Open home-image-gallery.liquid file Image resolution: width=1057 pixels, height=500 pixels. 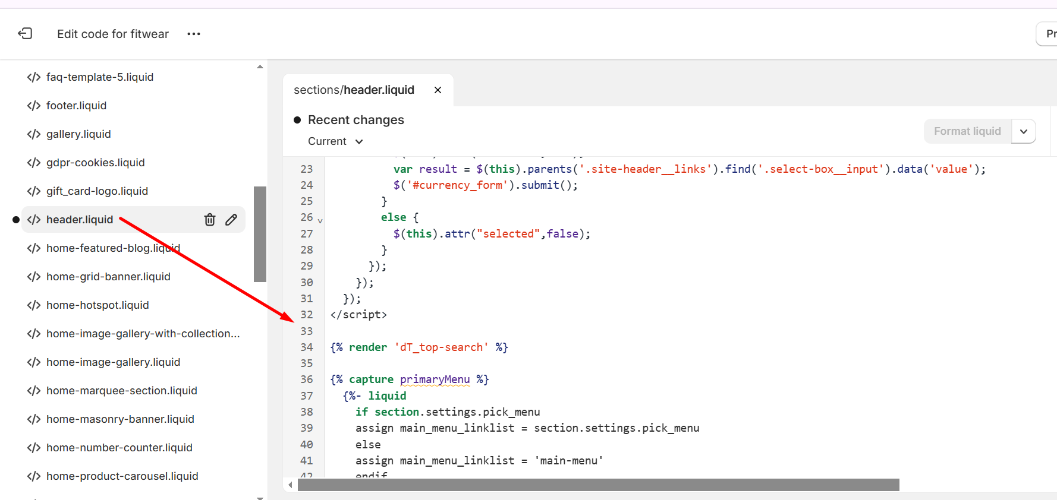pos(113,362)
